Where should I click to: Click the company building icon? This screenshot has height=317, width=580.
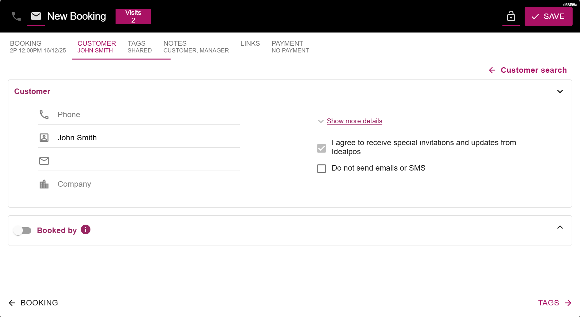click(44, 184)
